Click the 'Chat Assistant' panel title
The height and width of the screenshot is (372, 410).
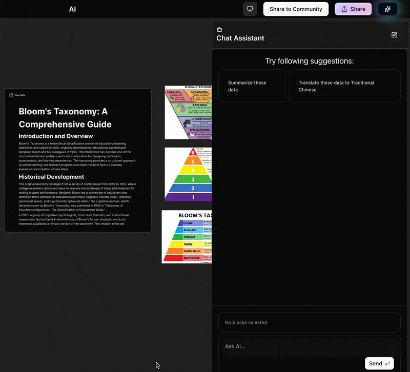(x=240, y=38)
